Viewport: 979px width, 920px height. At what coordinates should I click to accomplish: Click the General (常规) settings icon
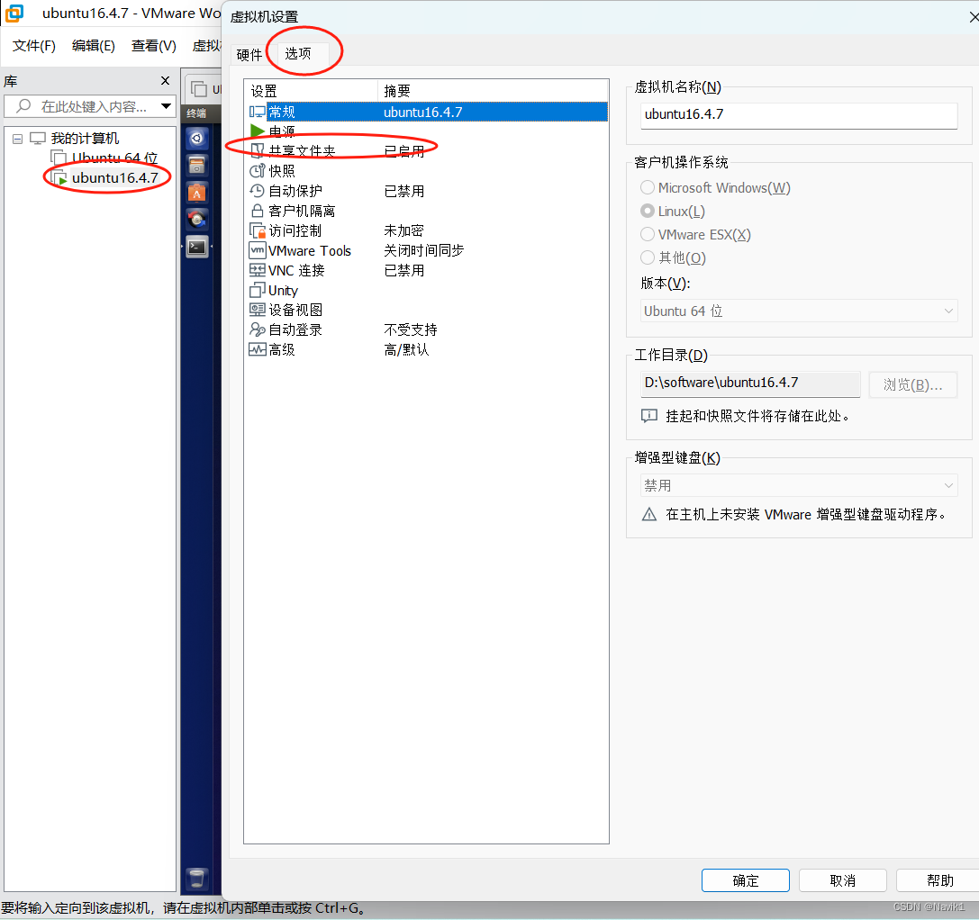tap(257, 113)
